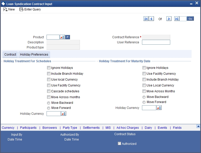The image size is (201, 153).
Task: Click the New record icon
Action: point(5,9)
